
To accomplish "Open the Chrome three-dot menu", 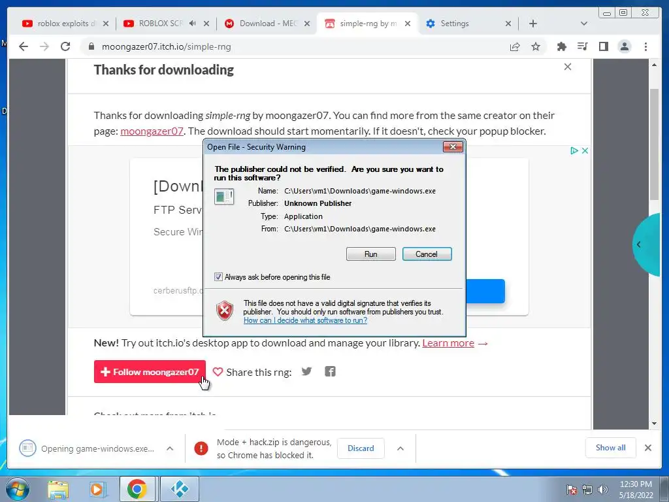I will pyautogui.click(x=645, y=46).
